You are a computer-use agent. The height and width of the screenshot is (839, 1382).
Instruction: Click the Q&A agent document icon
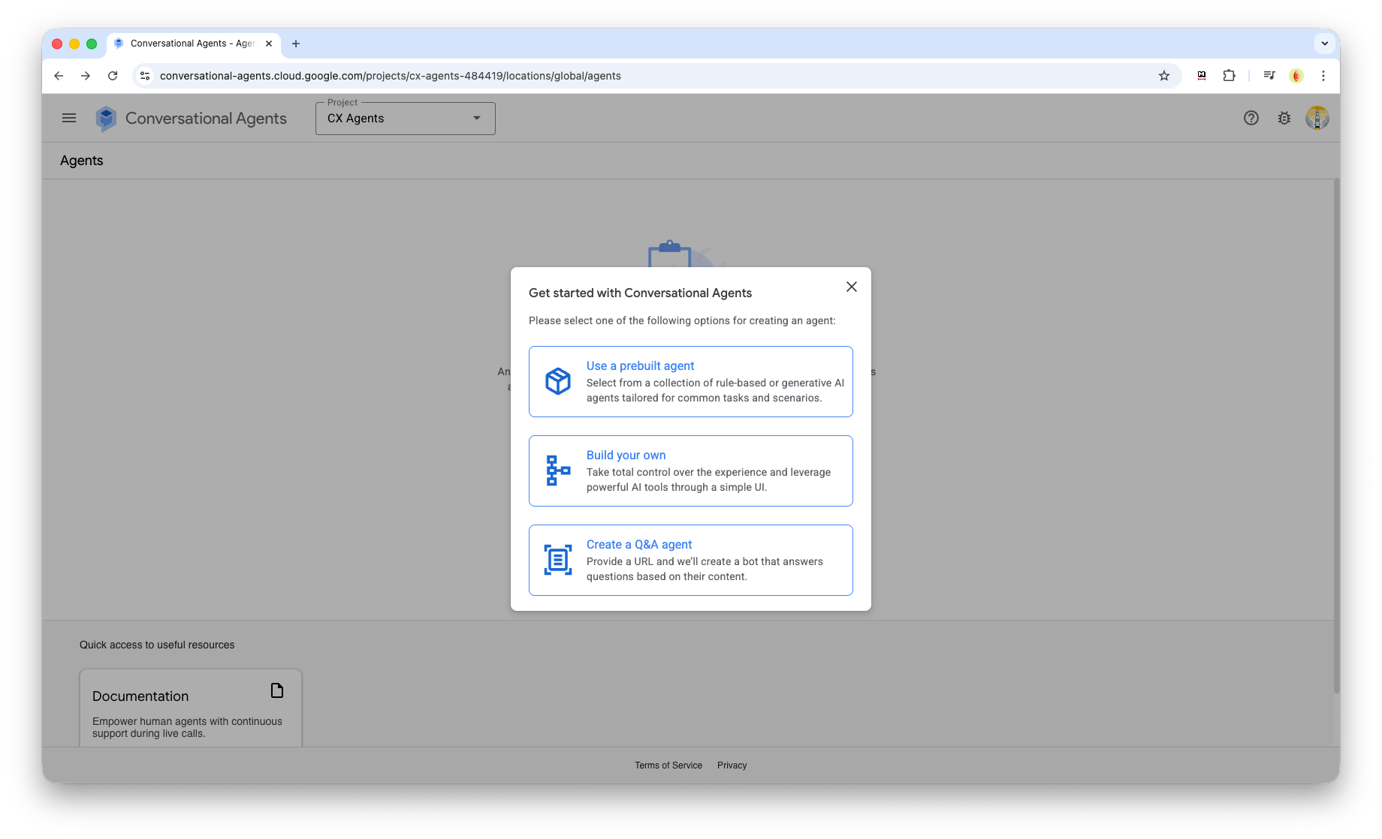pos(557,560)
